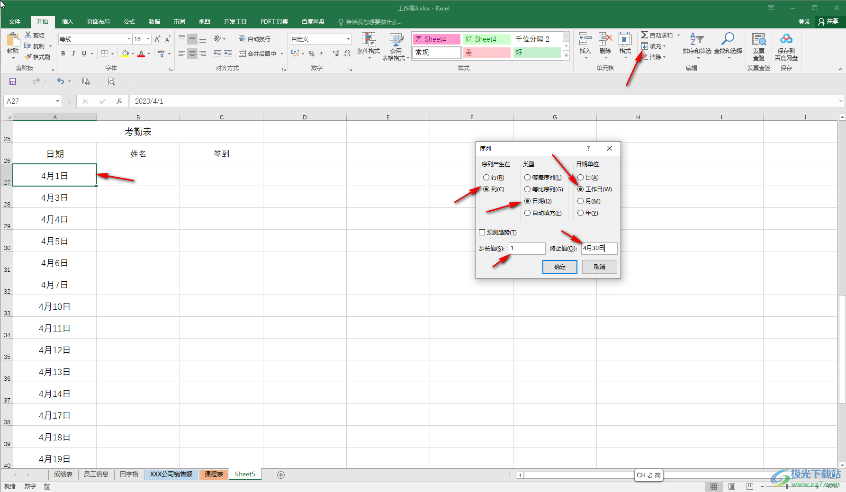Click the 共享 share button
Screen dimensions: 846x492
tap(828, 21)
